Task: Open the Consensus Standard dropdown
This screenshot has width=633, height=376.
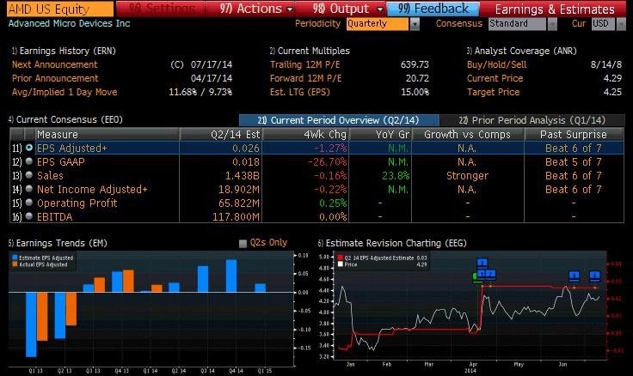Action: click(523, 24)
